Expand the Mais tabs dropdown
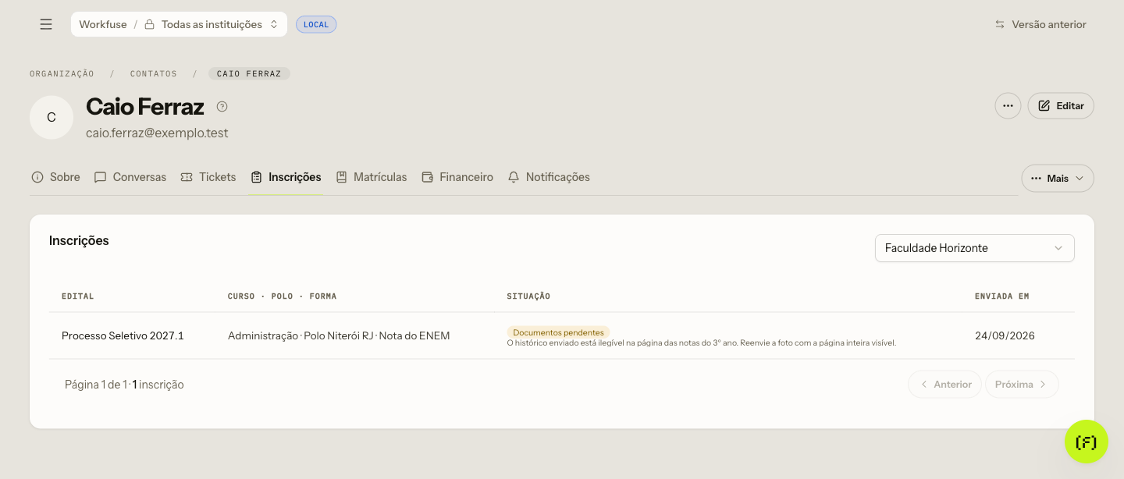Screen dimensions: 1124x479 (x=1057, y=178)
